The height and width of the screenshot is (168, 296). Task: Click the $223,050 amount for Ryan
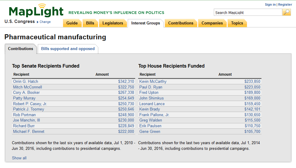tap(253, 87)
